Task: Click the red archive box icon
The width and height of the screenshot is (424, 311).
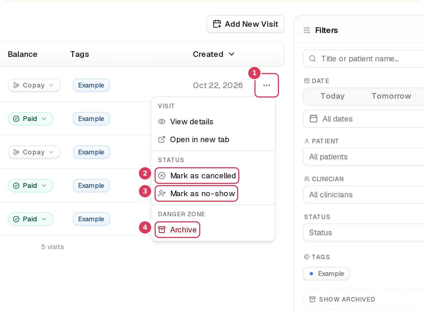Action: pos(162,230)
